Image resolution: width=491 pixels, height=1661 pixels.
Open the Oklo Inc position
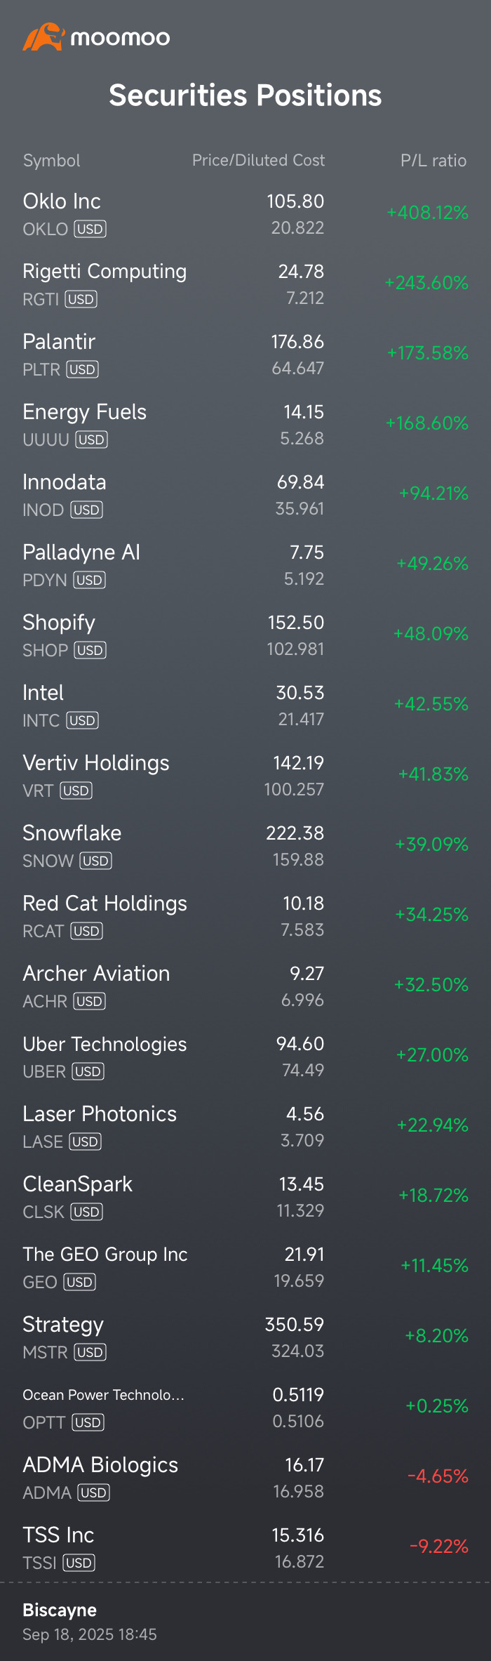point(62,201)
